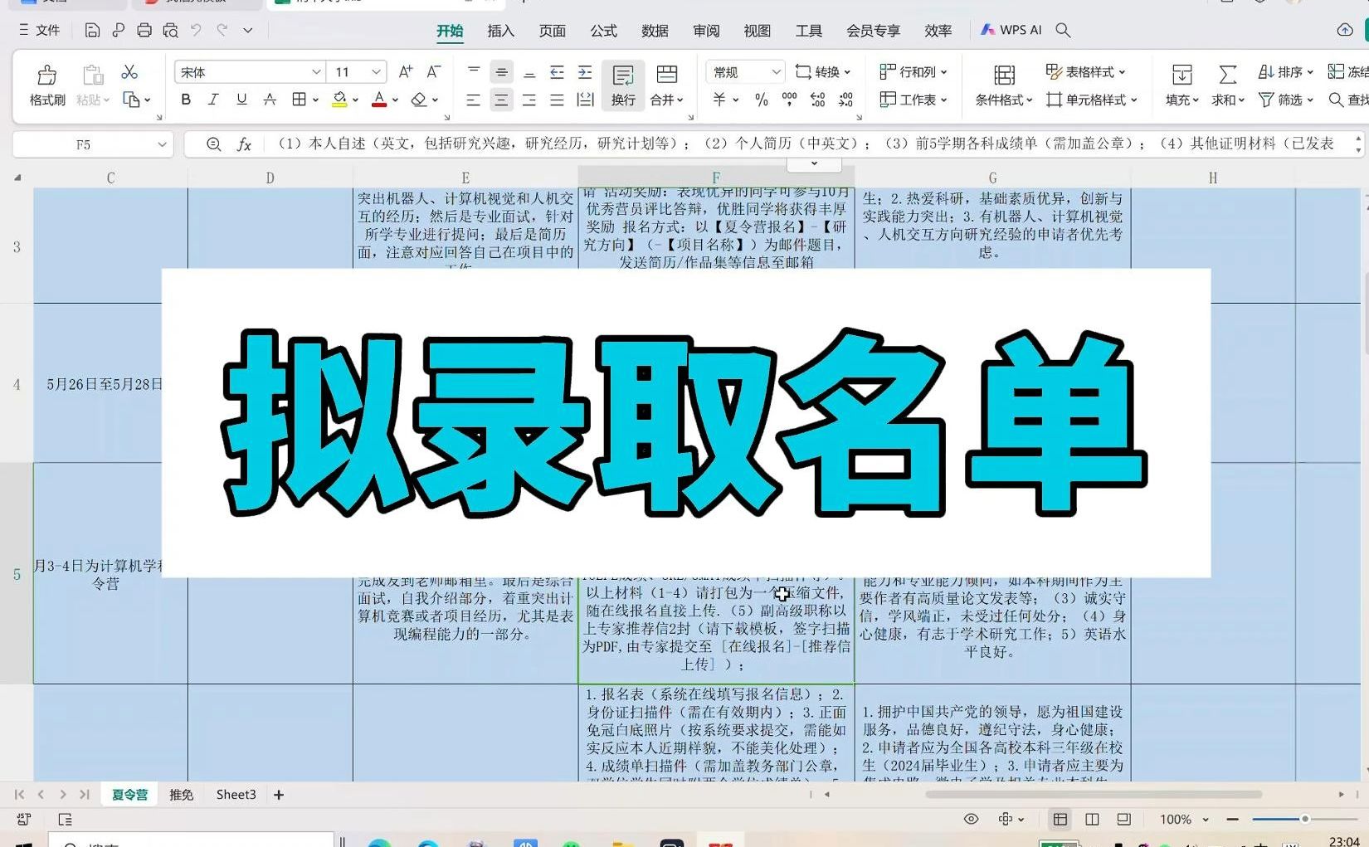Image resolution: width=1369 pixels, height=847 pixels.
Task: Open the font size dropdown
Action: (x=376, y=72)
